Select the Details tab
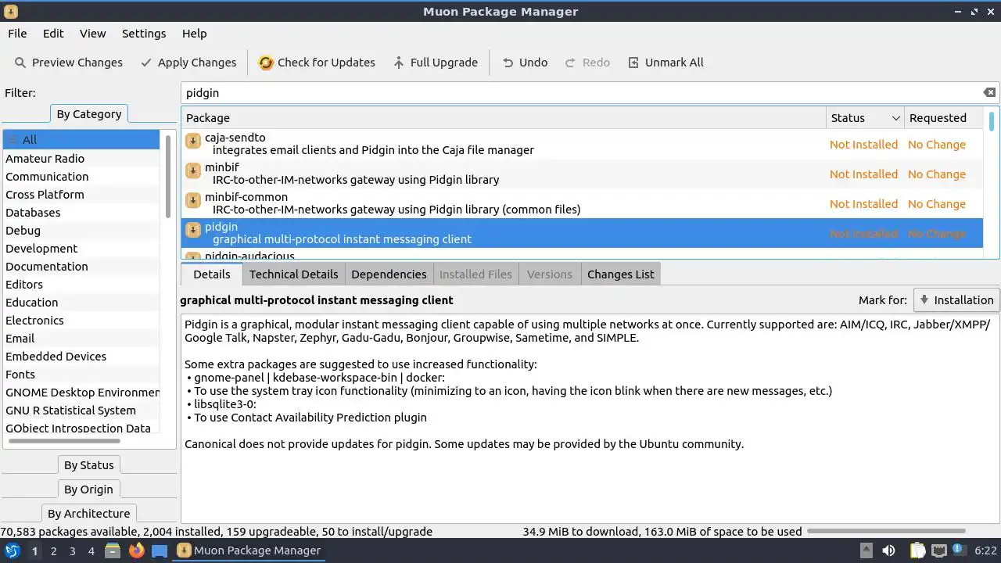The width and height of the screenshot is (1001, 563). point(212,274)
